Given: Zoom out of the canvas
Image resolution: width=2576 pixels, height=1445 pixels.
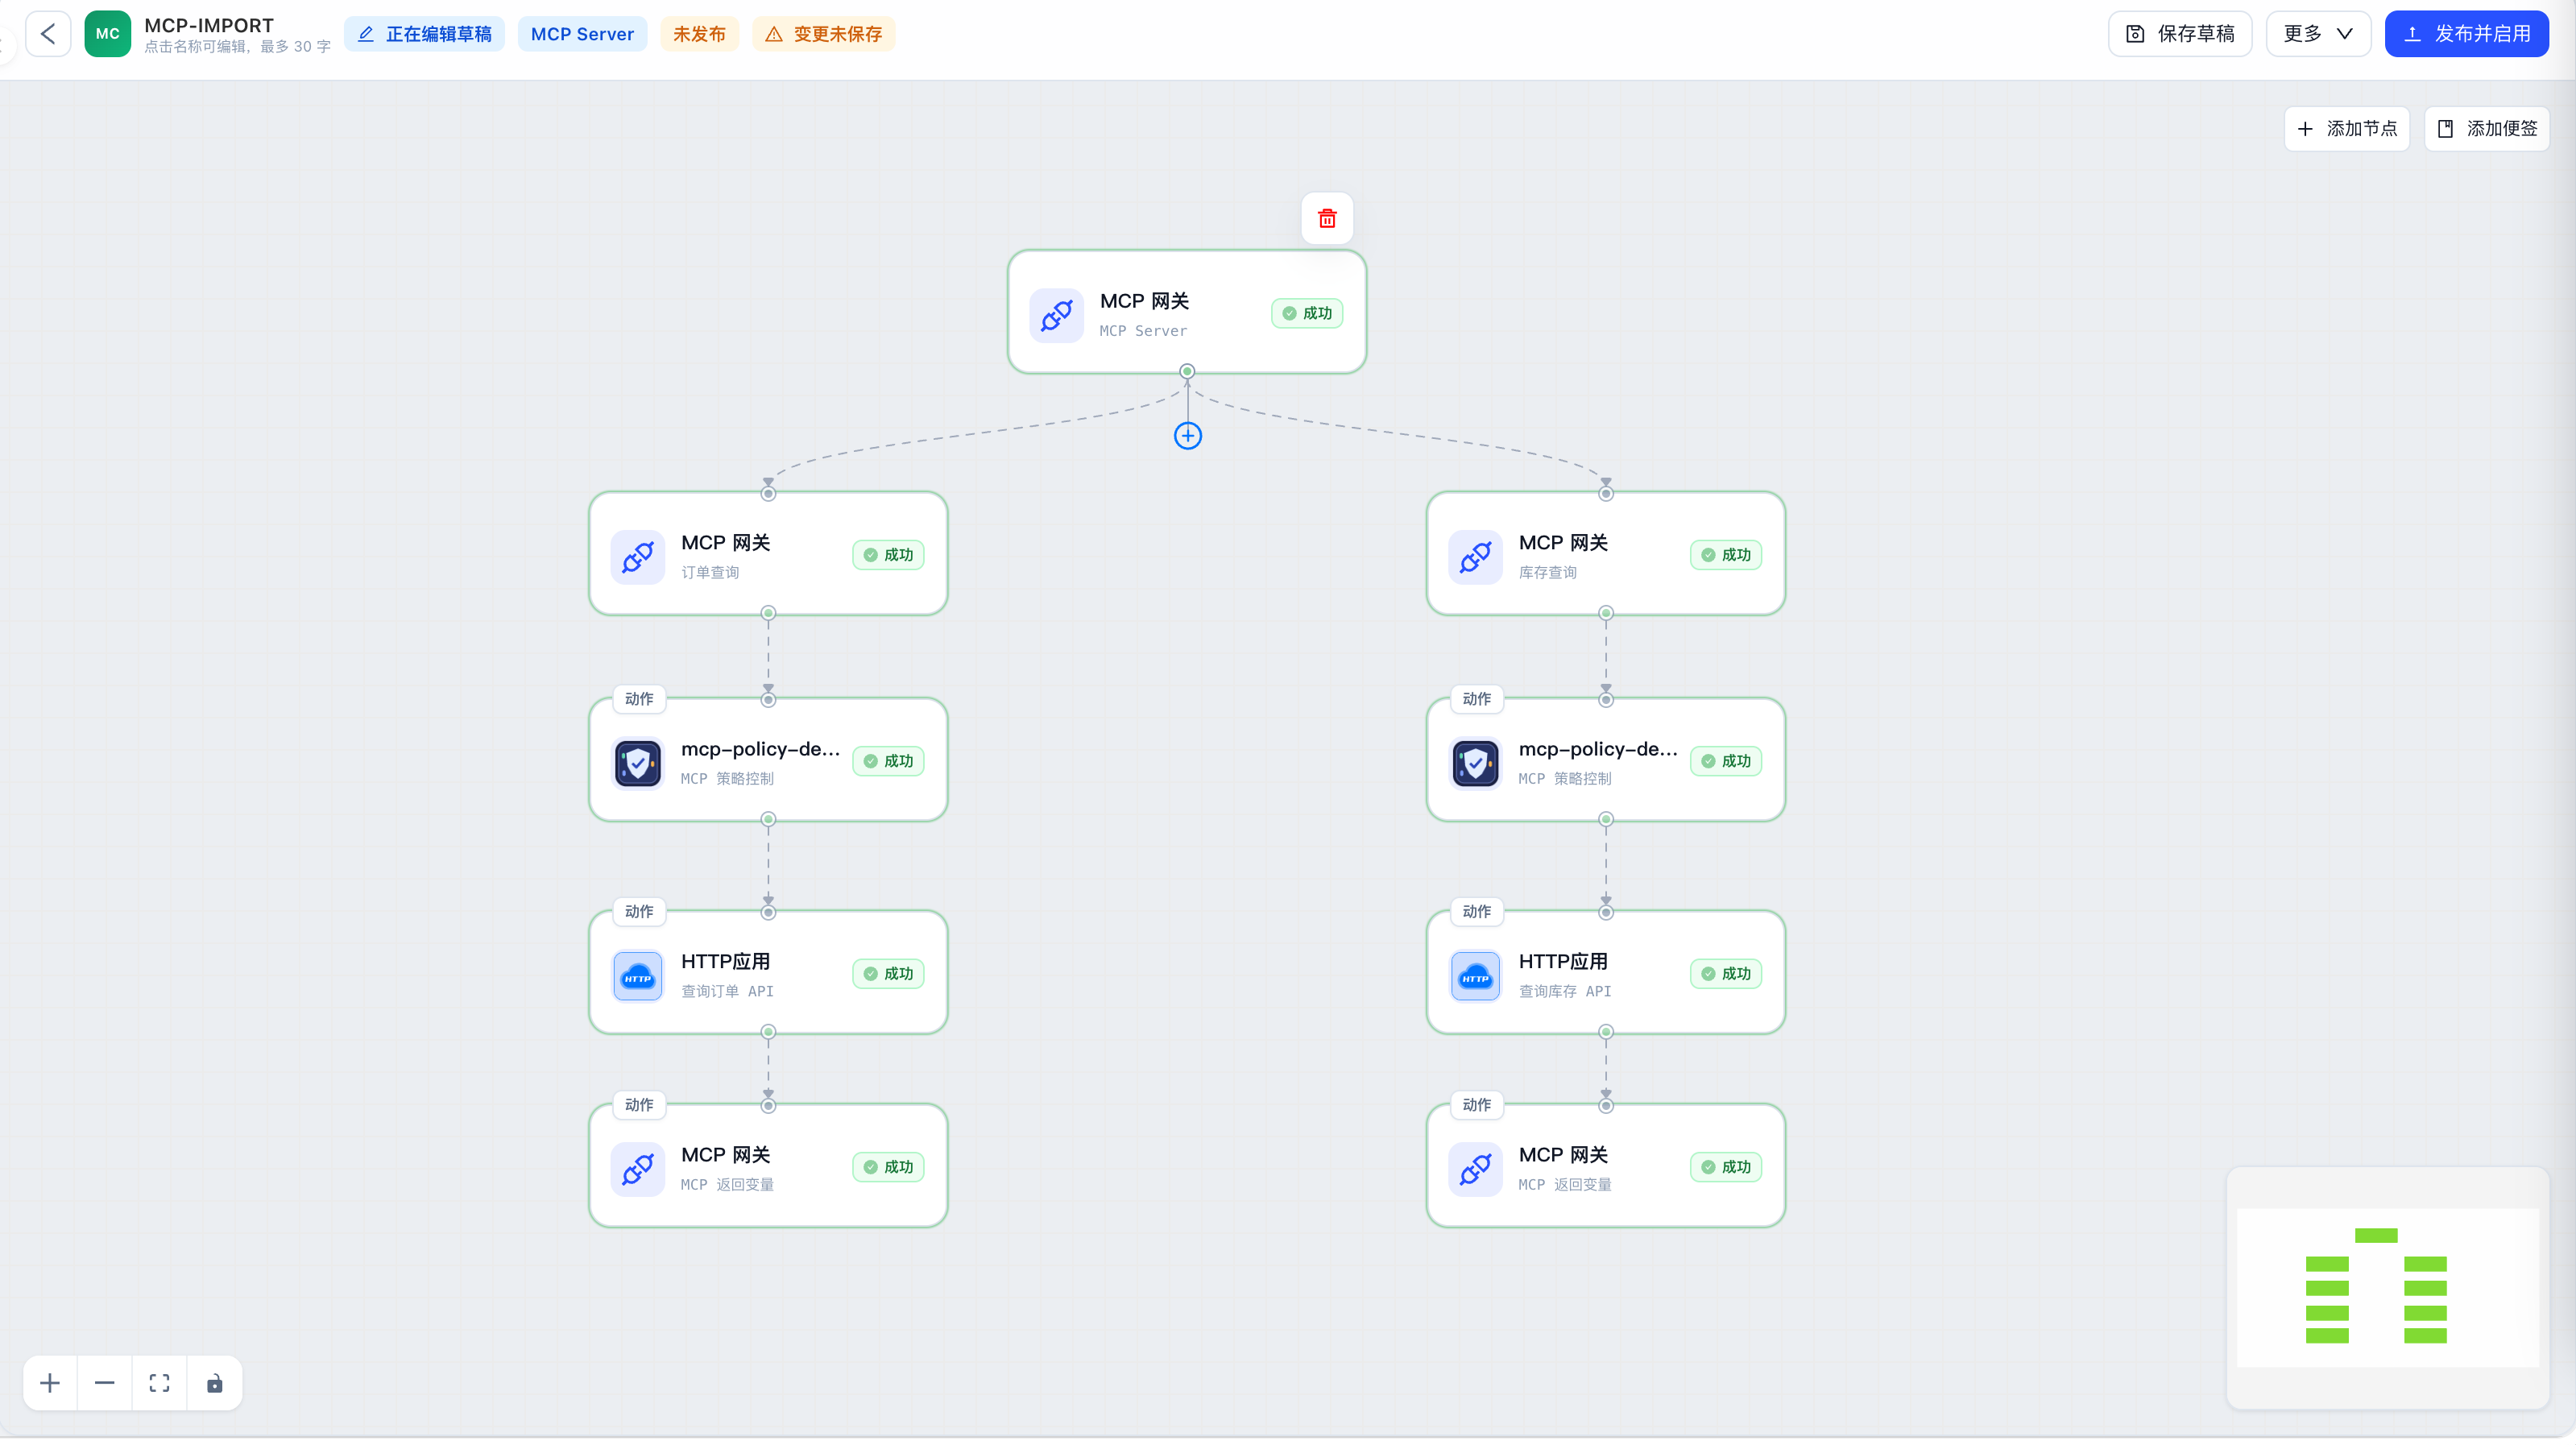Looking at the screenshot, I should (105, 1383).
